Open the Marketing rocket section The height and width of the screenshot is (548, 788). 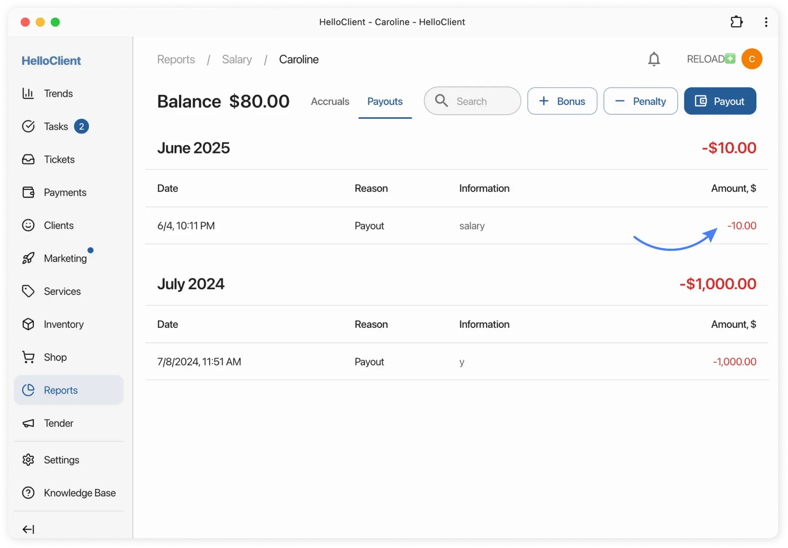[x=65, y=258]
